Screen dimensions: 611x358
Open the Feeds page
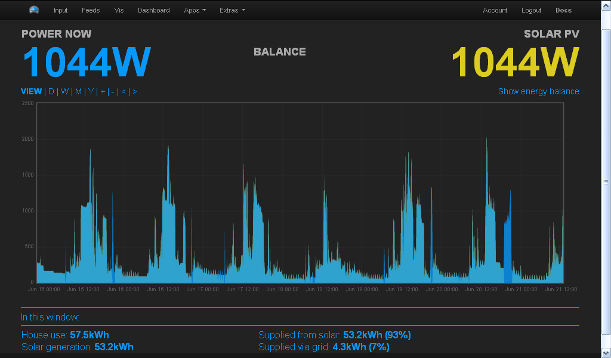[91, 10]
